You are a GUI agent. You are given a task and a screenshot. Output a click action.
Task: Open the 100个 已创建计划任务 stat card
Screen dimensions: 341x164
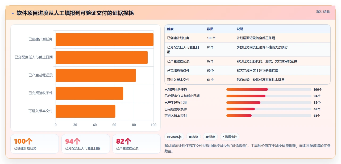point(35,144)
